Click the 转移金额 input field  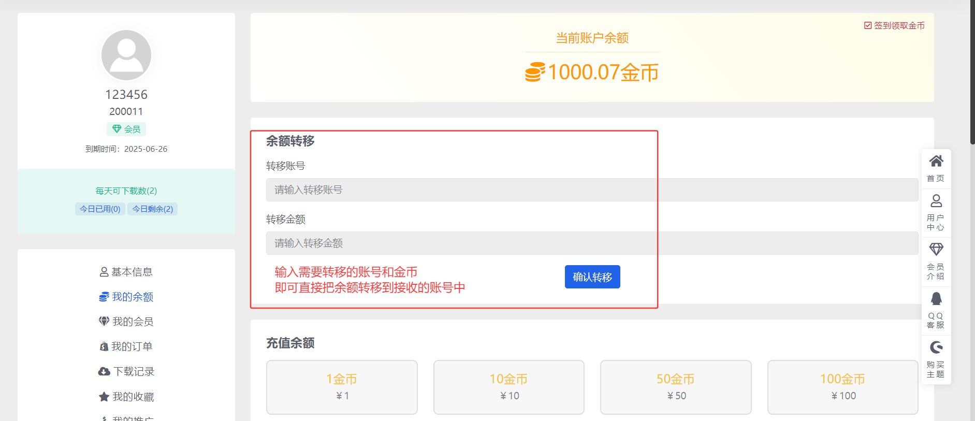(x=592, y=243)
